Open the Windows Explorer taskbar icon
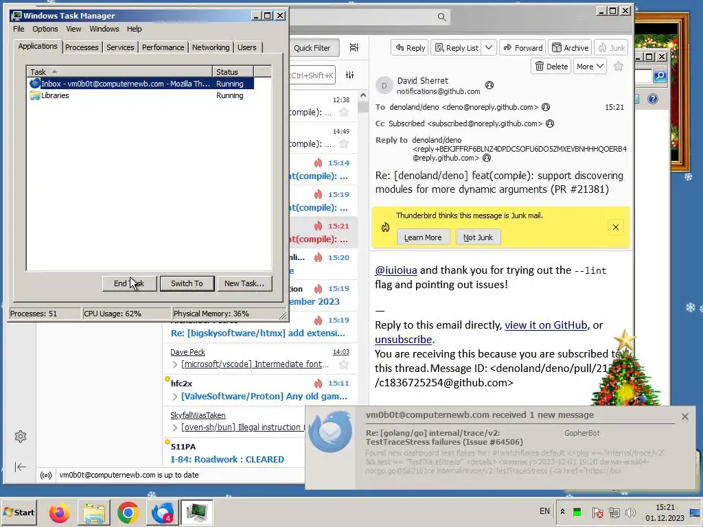703x527 pixels. pos(93,512)
